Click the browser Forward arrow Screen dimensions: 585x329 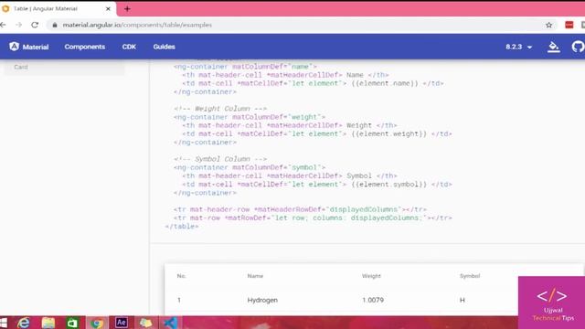(18, 25)
